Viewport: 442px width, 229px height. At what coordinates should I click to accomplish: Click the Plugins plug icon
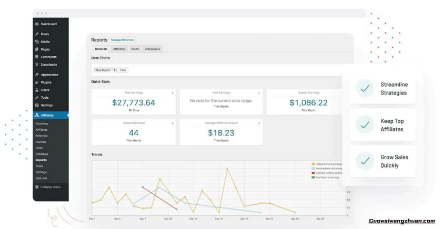click(x=37, y=82)
